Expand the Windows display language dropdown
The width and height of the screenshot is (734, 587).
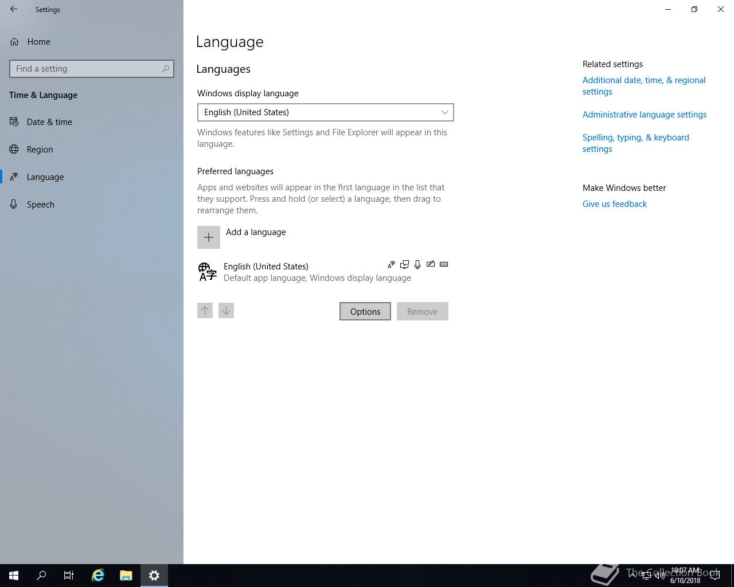[x=325, y=112]
